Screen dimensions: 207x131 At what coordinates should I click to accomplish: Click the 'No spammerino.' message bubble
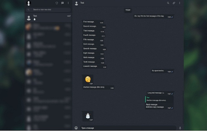(x=162, y=71)
